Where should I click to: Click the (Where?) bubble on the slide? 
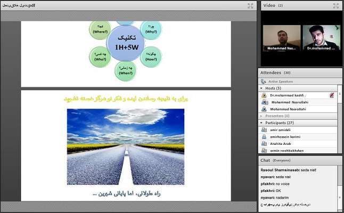(x=100, y=30)
